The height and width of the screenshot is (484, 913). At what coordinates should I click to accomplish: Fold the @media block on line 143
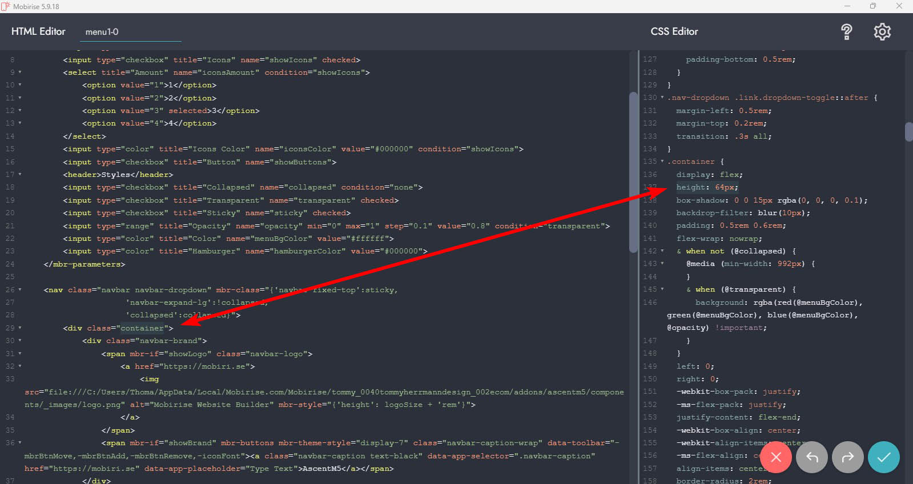pos(662,264)
